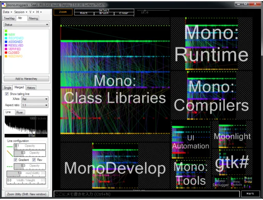Open the Data menu
The image size is (263, 200).
coord(7,12)
